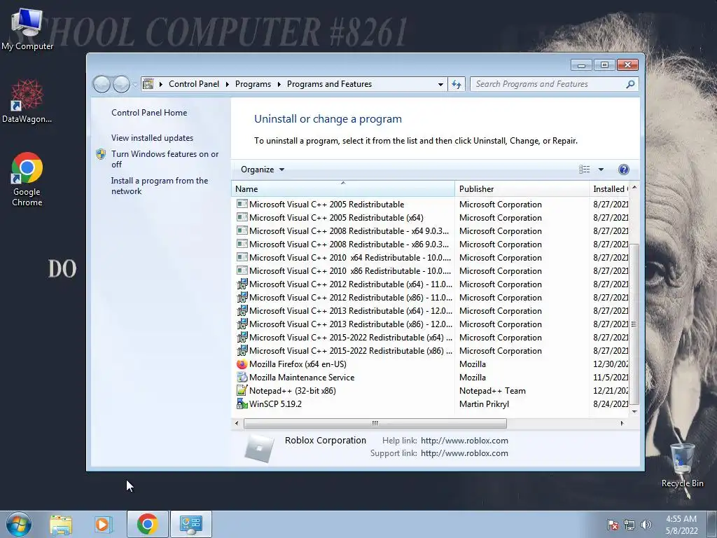Viewport: 717px width, 538px height.
Task: Click Martin Prikryl publisher cell
Action: point(484,404)
